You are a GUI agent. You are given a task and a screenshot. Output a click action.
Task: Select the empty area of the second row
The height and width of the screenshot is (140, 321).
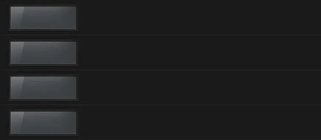click(200, 52)
